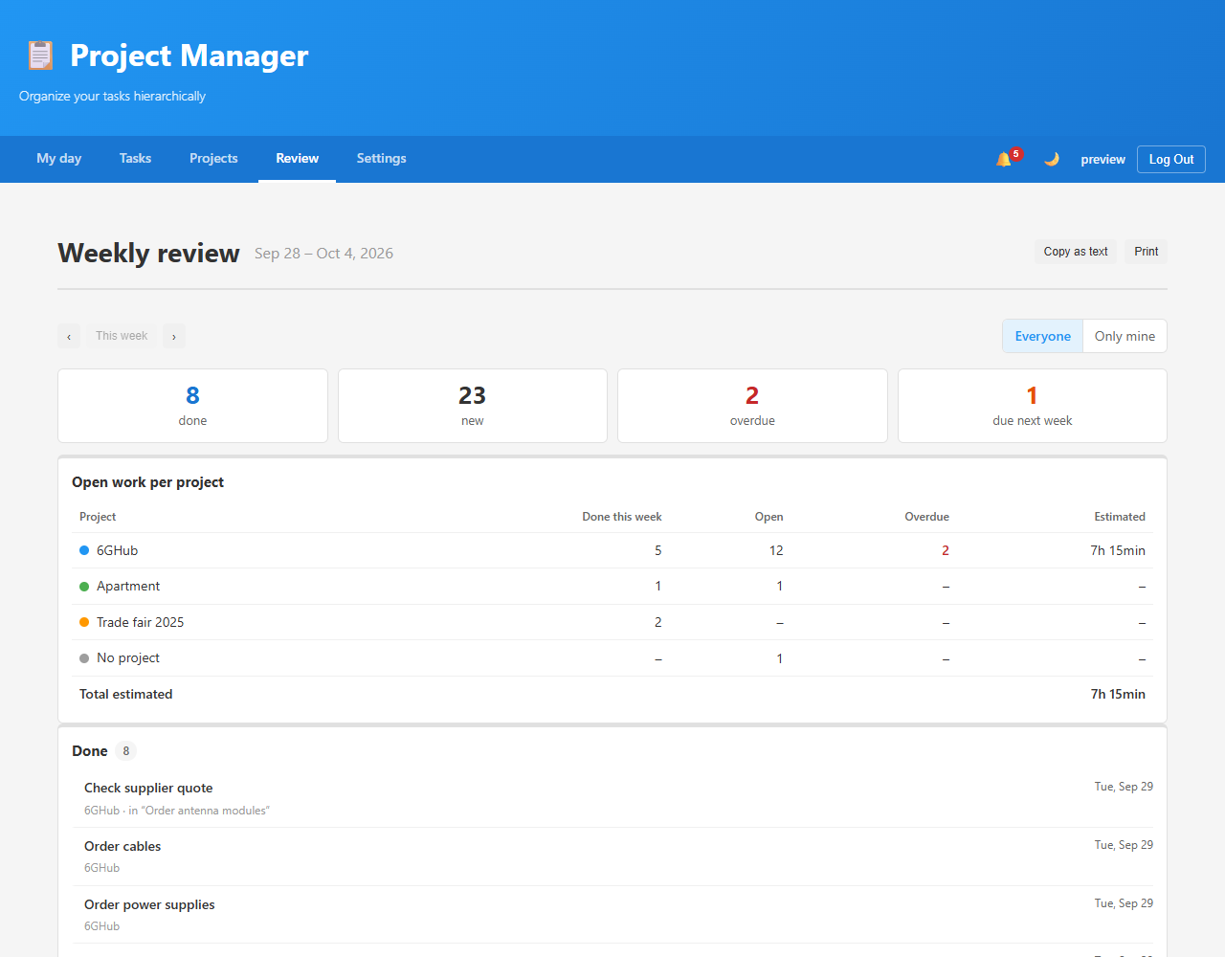Click the 6GHub overdue count 2
Viewport: 1225px width, 957px height.
pyautogui.click(x=946, y=550)
